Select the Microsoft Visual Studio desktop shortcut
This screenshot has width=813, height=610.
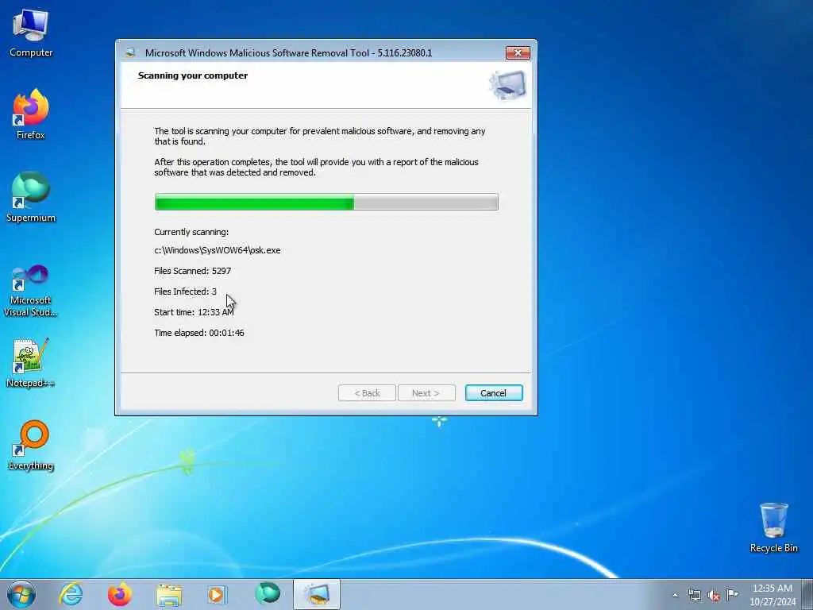coord(31,291)
